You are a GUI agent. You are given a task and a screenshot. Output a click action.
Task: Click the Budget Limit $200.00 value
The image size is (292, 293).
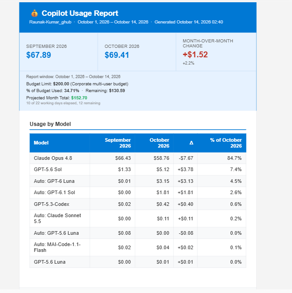coord(61,84)
